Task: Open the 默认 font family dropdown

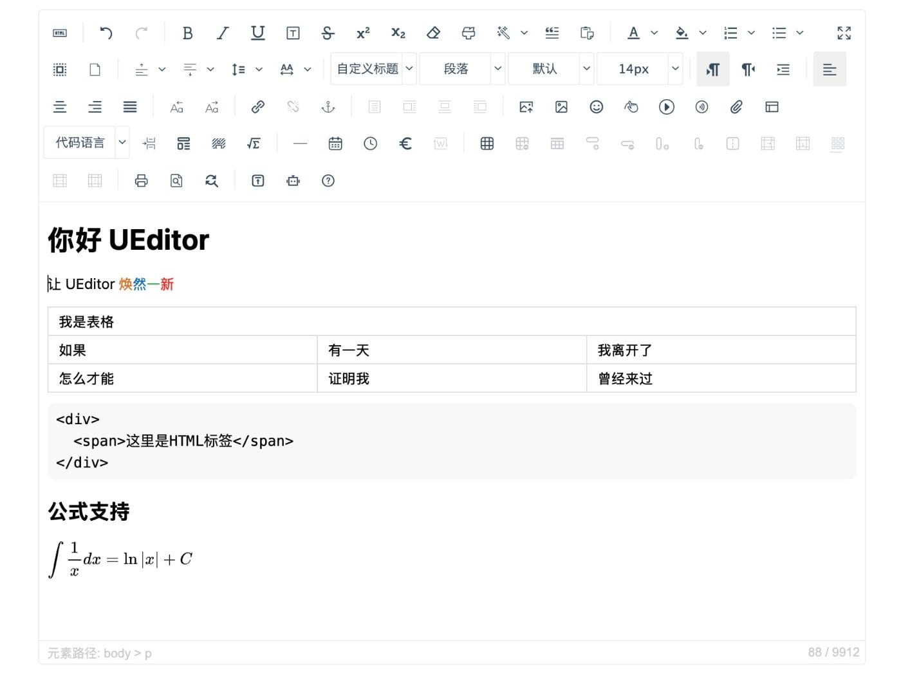Action: coord(551,69)
